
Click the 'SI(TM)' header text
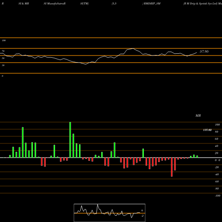pyautogui.click(x=84, y=4)
